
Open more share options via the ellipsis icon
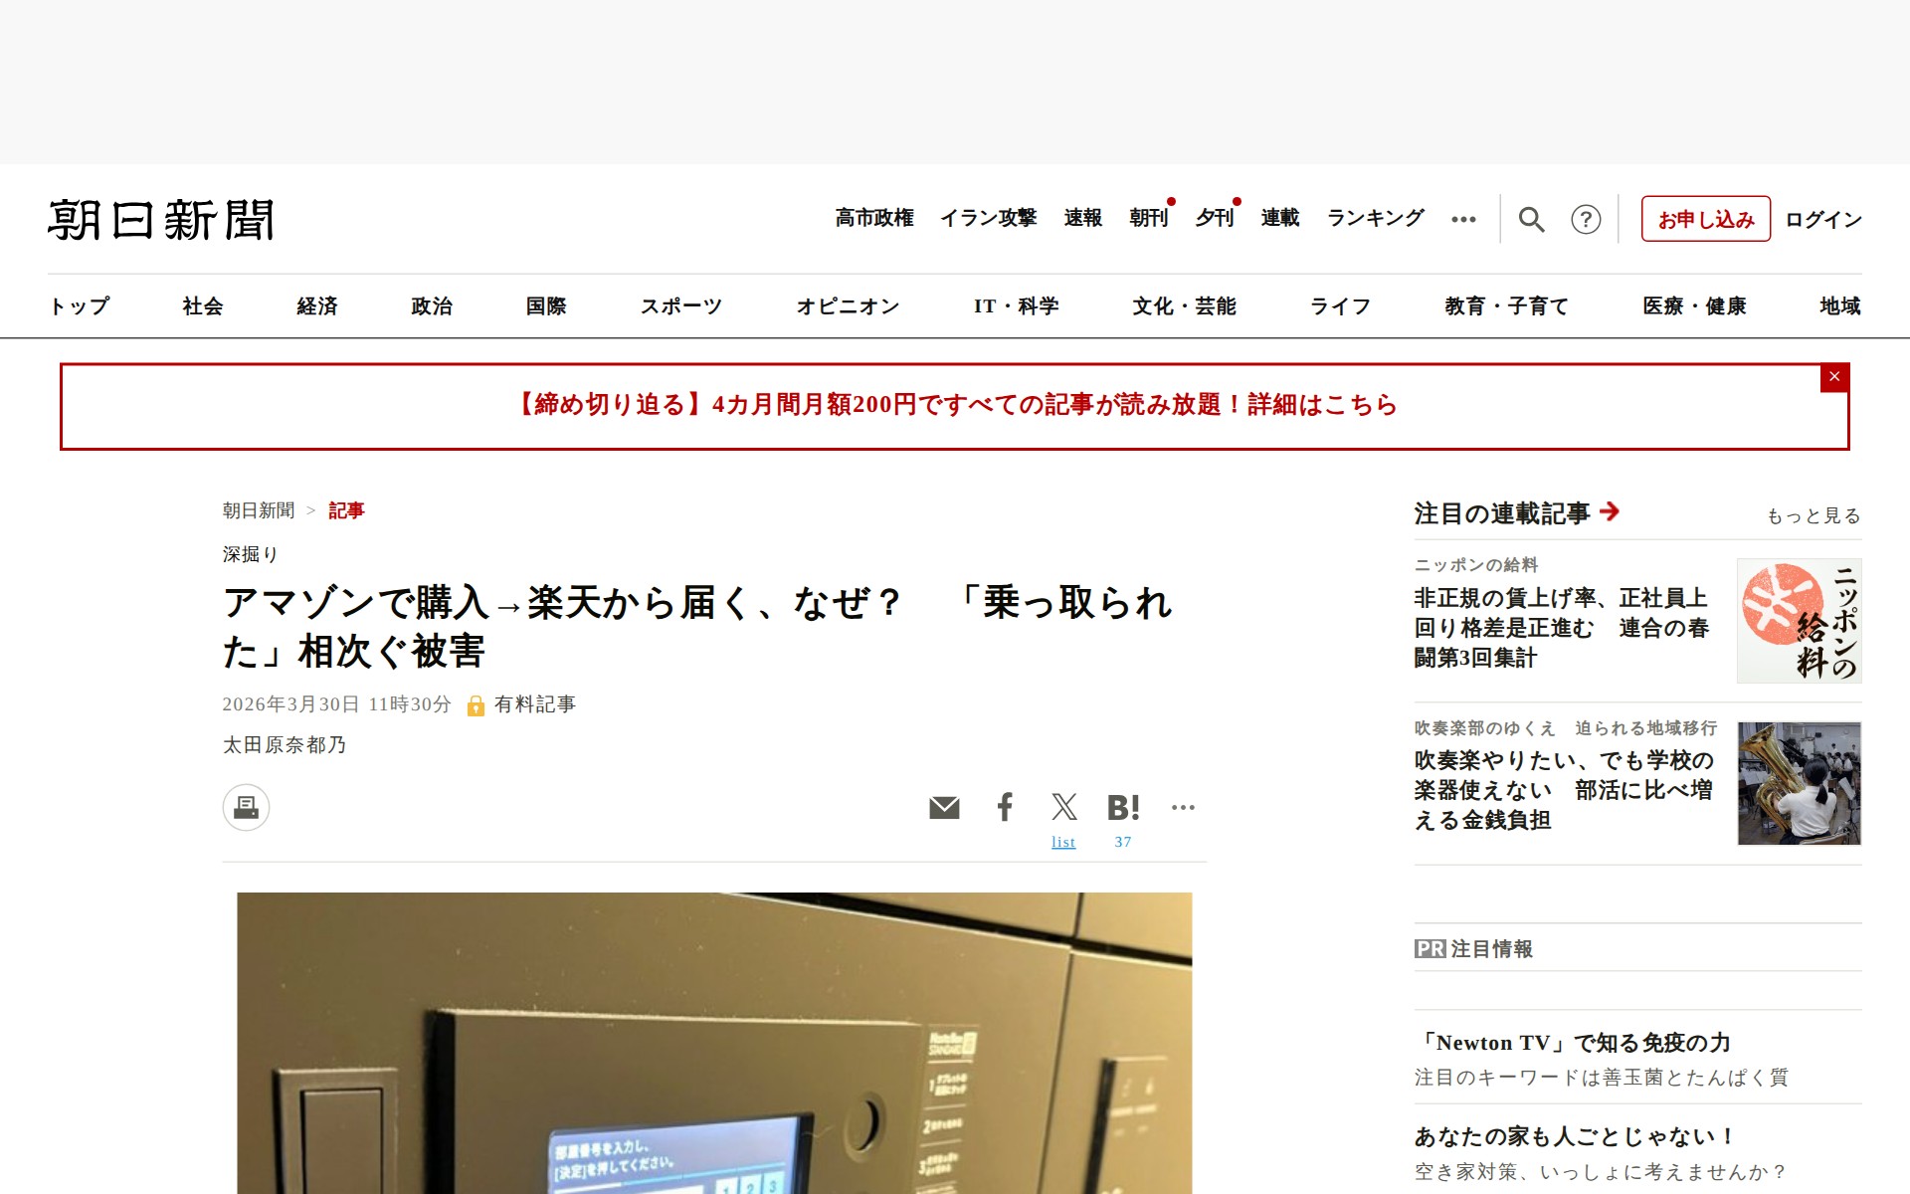click(1184, 808)
